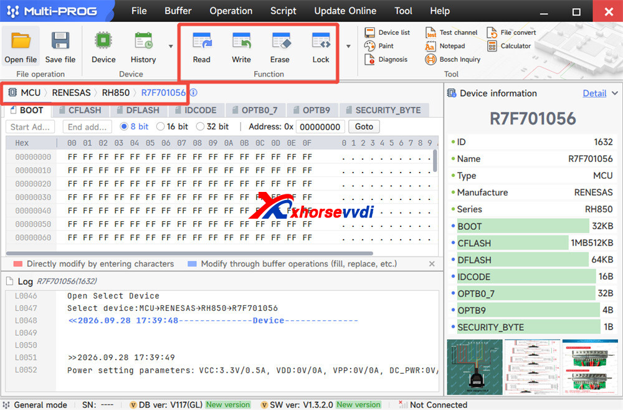Open the Bosch Inquiry tool
The image size is (623, 410).
(x=452, y=60)
